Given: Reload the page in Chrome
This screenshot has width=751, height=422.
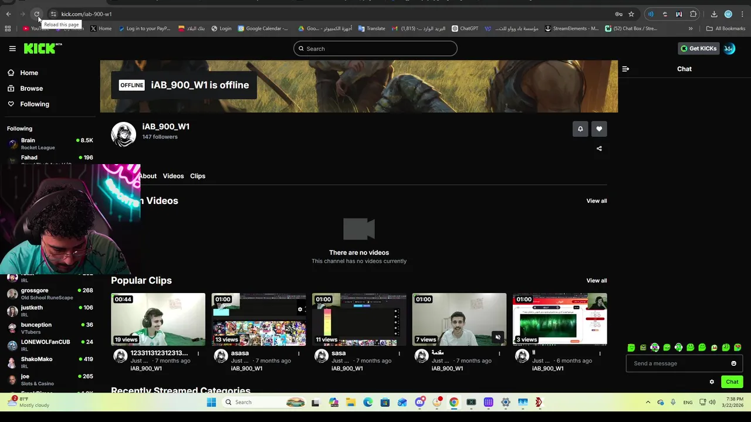Looking at the screenshot, I should [36, 14].
